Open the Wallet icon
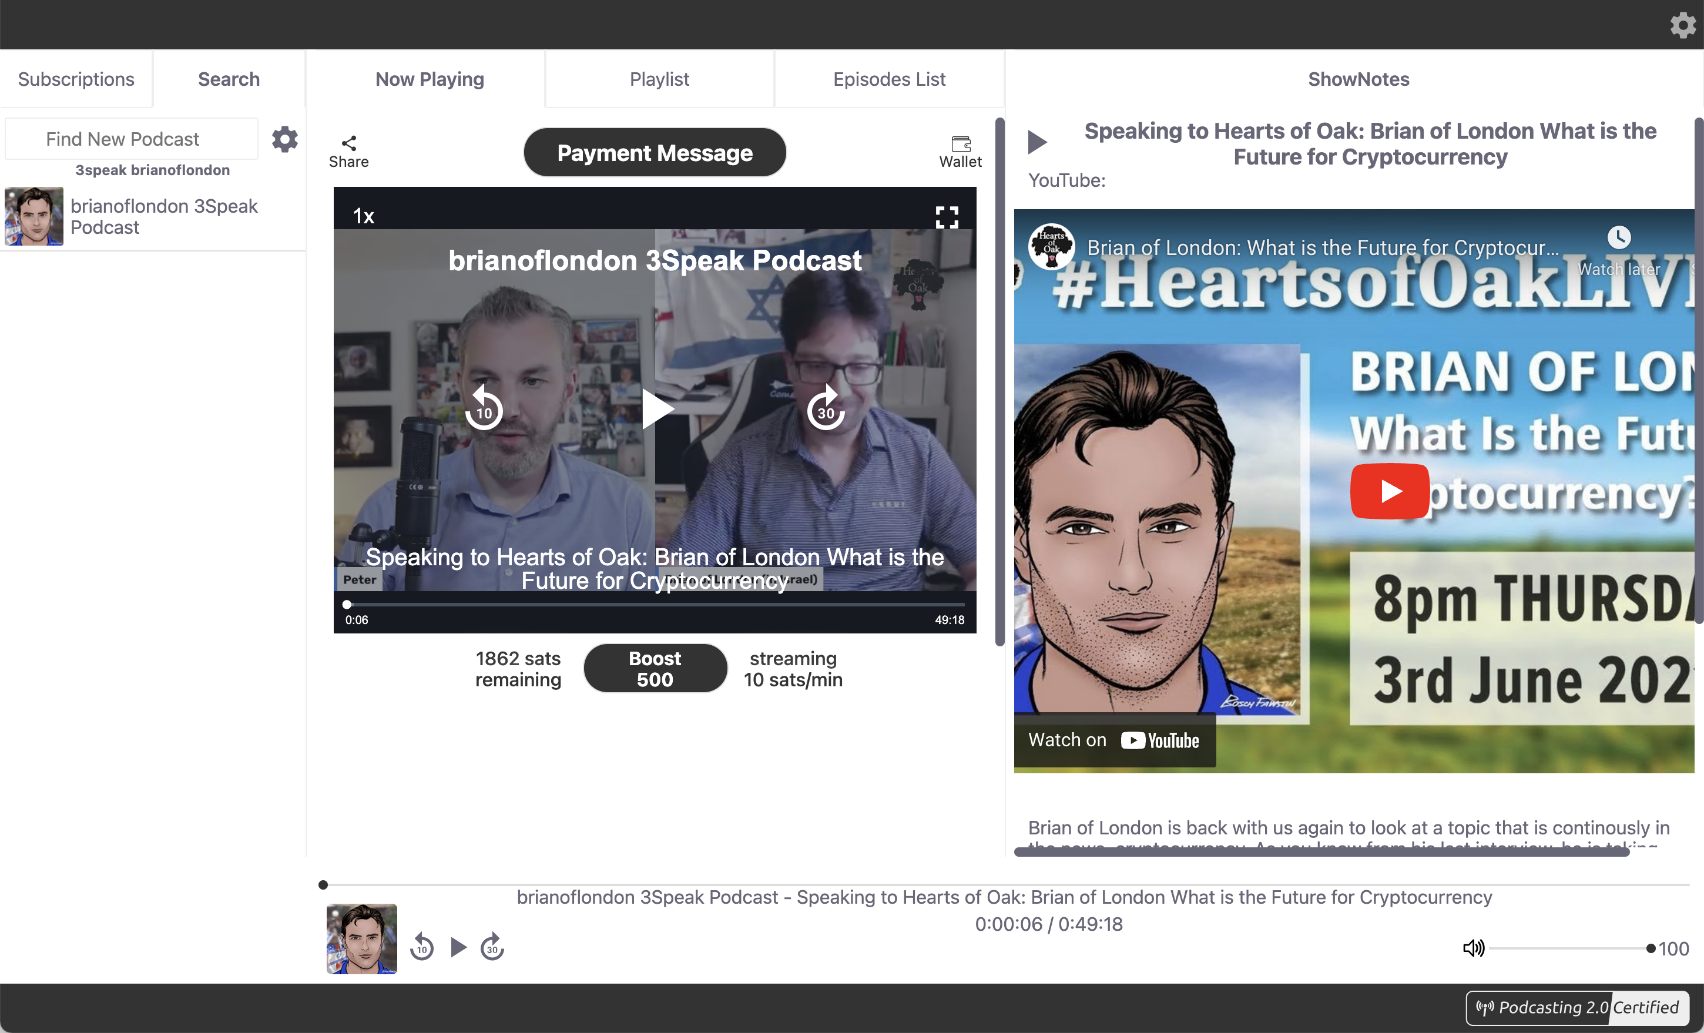This screenshot has width=1704, height=1033. pyautogui.click(x=960, y=152)
